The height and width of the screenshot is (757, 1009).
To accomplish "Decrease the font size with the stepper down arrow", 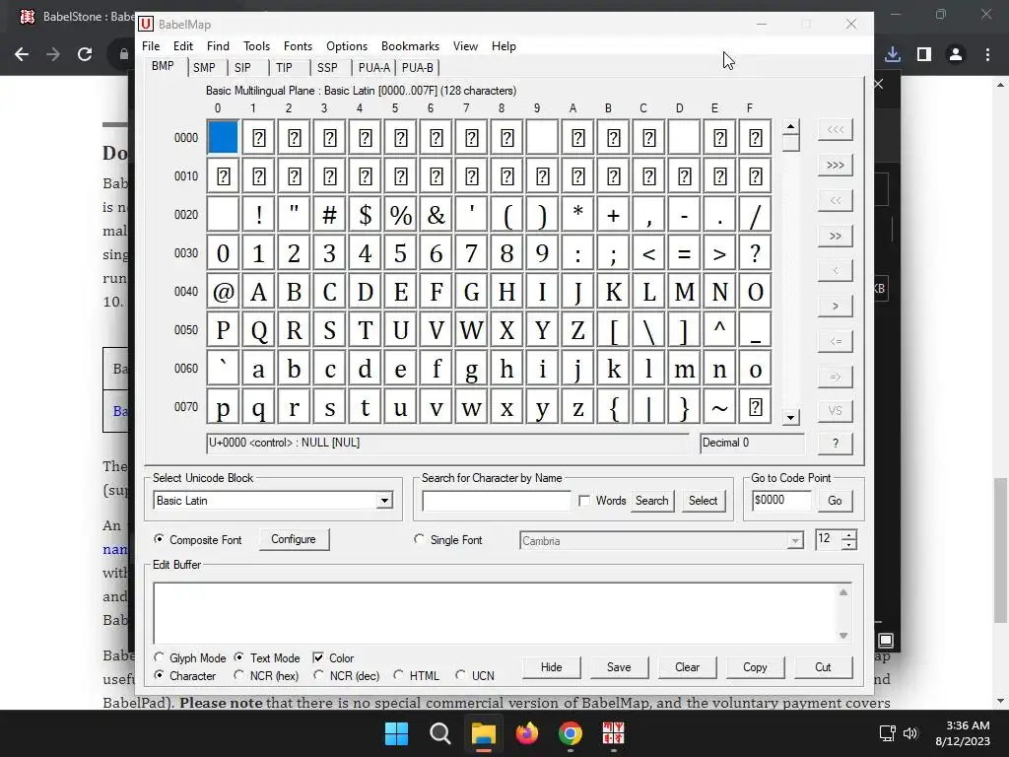I will [849, 544].
